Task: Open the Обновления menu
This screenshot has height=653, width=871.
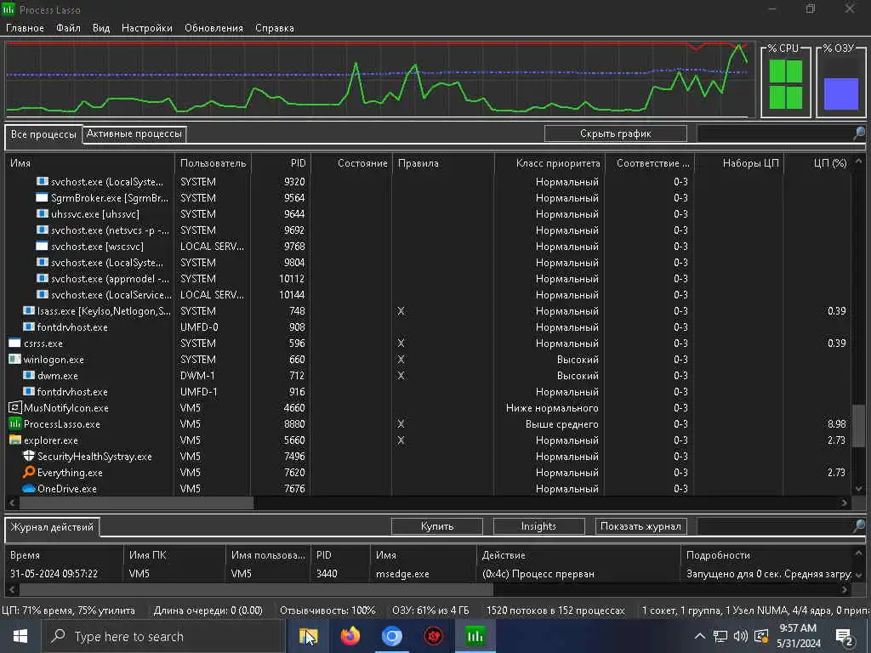Action: coord(213,28)
